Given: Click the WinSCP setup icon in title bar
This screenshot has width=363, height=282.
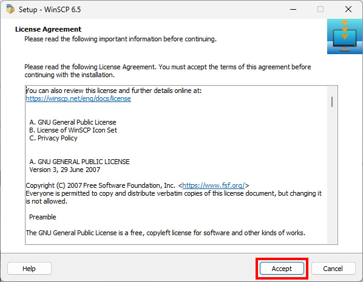Looking at the screenshot, I should click(10, 9).
